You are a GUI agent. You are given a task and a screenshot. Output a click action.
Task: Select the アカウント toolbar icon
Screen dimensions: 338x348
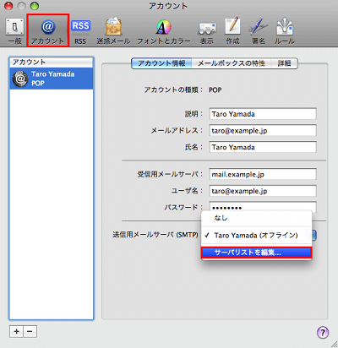click(47, 30)
